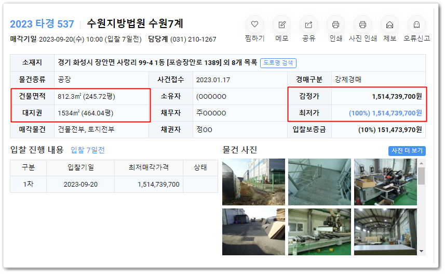Click the 담당계 phone number (031) 210-1267
The width and height of the screenshot is (445, 274).
point(193,39)
